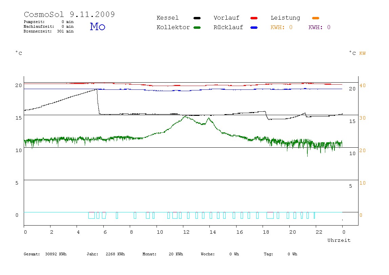Screen dimensions: 389x275
Task: Click the purple "KWH: 0" readout
Action: click(x=320, y=27)
